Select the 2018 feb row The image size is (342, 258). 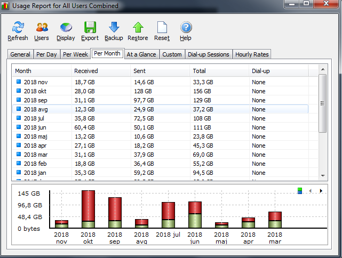(160, 164)
